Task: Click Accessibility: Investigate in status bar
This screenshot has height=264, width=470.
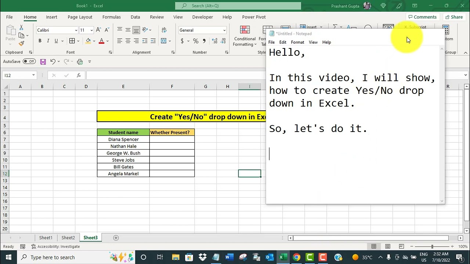Action: point(55,246)
